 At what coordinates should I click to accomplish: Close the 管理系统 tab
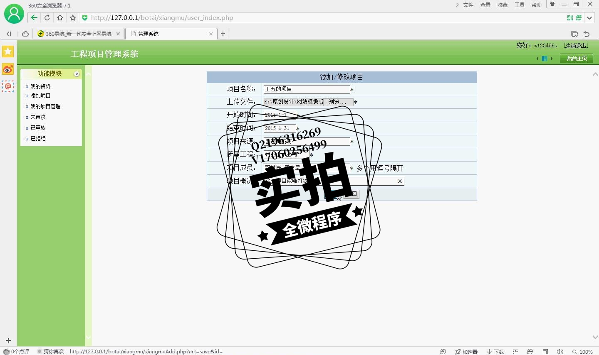211,34
